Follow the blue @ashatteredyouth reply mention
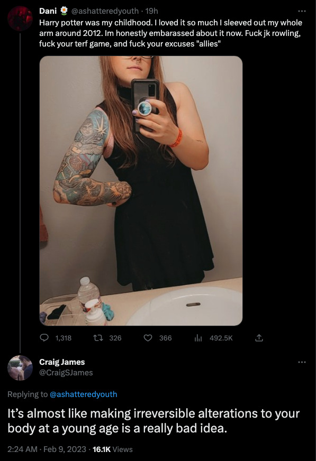Viewport: 316px width, 461px height. coord(84,394)
